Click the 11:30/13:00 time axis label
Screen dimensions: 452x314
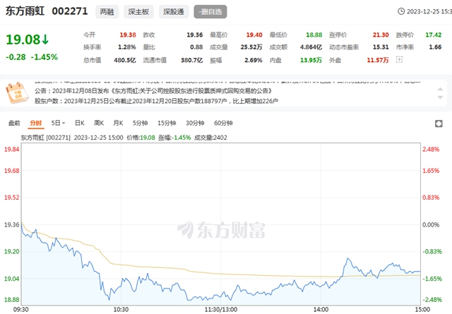coord(221,310)
